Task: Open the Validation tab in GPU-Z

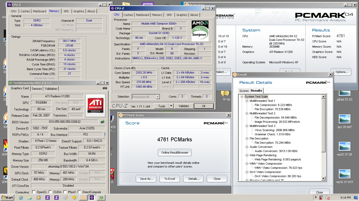Action: (x=51, y=89)
